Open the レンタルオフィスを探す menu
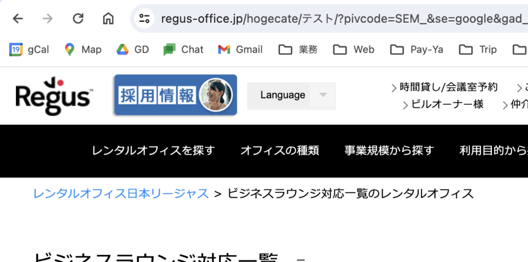The width and height of the screenshot is (528, 262). tap(153, 151)
